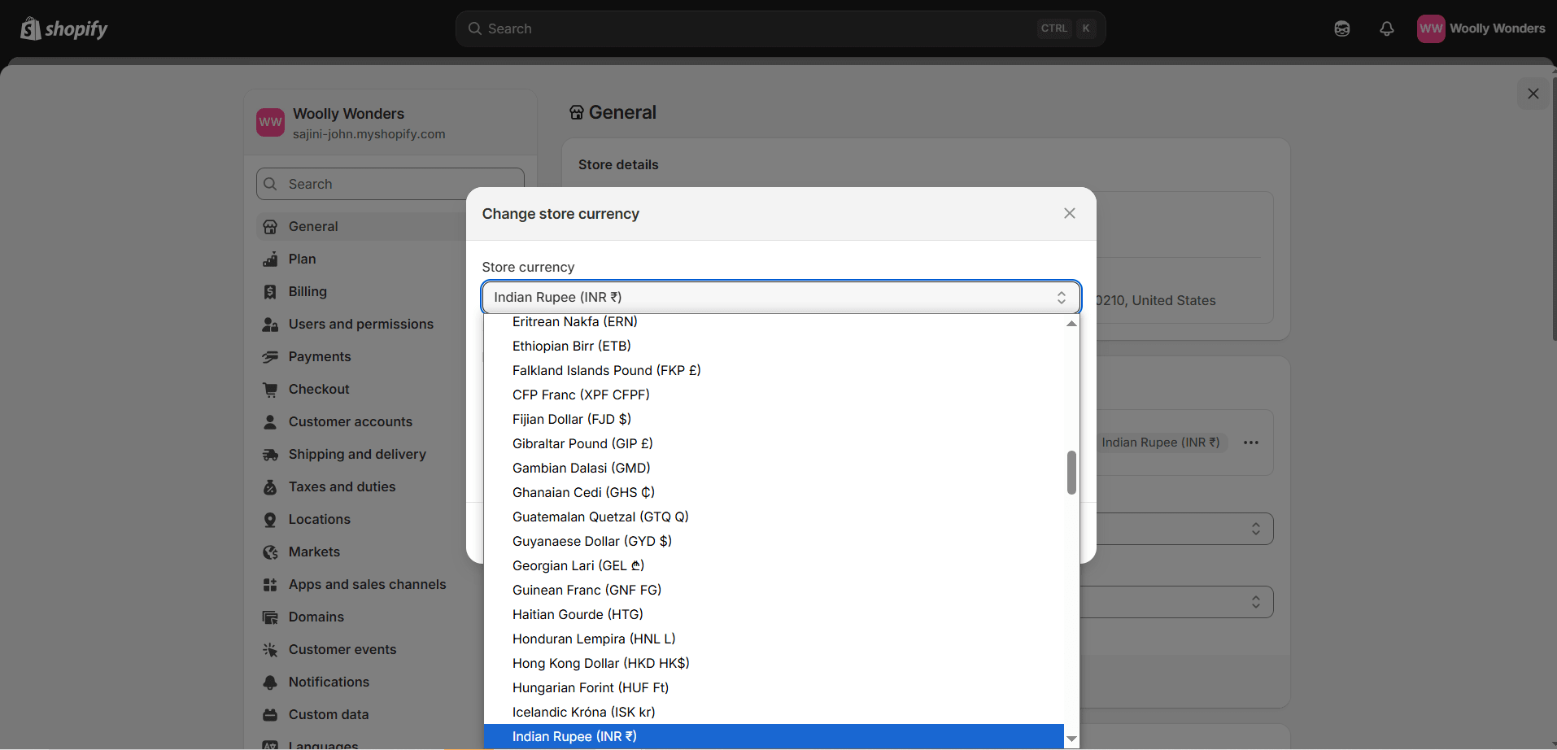1557x750 pixels.
Task: Click the Shopify logo
Action: point(63,28)
